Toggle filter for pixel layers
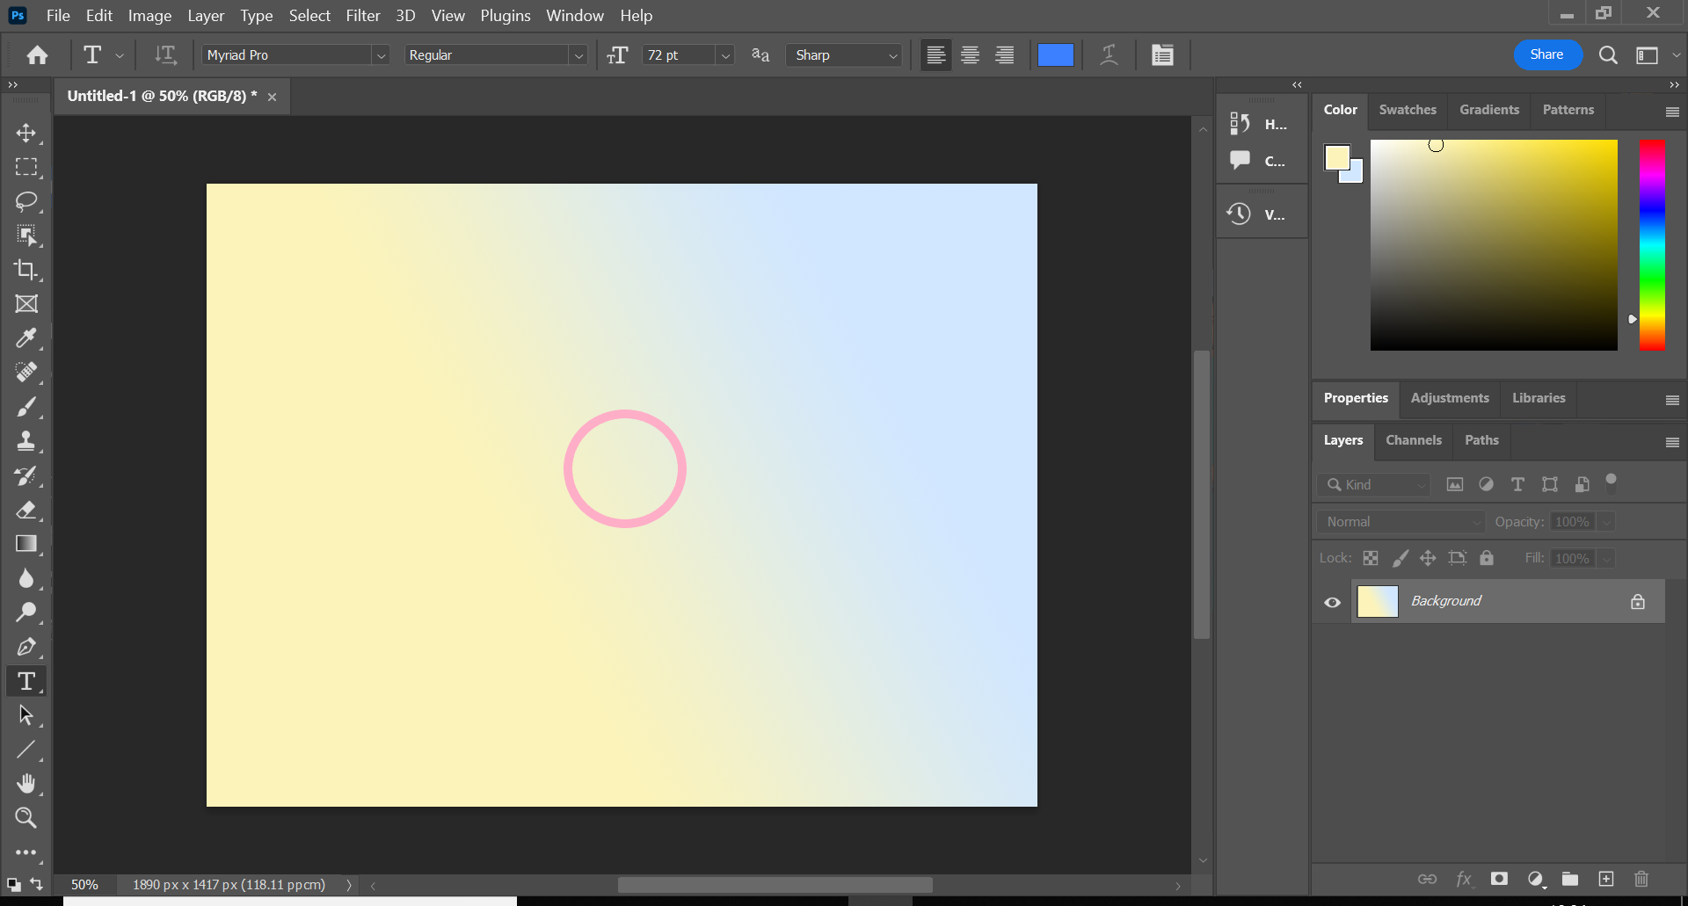 pos(1455,484)
